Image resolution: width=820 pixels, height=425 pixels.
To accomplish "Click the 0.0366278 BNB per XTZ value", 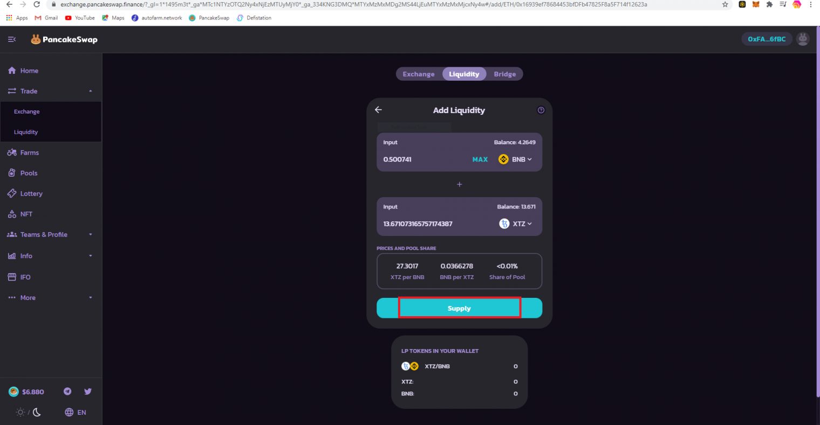I will tap(457, 266).
